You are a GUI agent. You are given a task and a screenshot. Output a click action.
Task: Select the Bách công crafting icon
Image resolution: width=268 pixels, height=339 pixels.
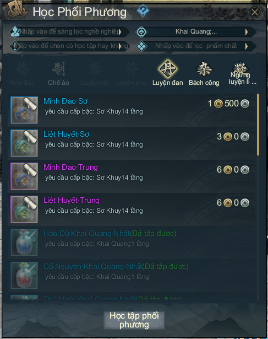coord(204,69)
